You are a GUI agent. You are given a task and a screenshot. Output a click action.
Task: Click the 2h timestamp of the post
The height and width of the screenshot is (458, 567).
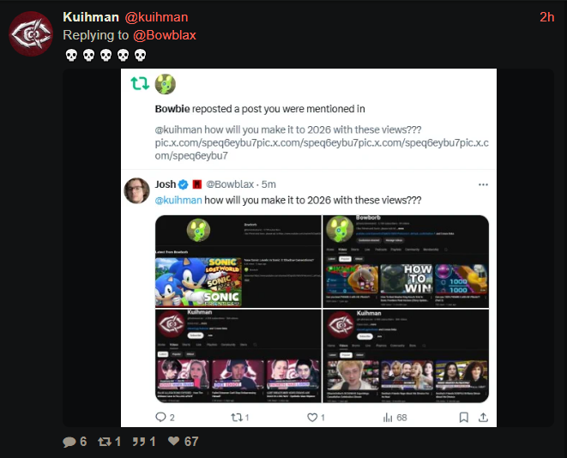click(x=546, y=17)
